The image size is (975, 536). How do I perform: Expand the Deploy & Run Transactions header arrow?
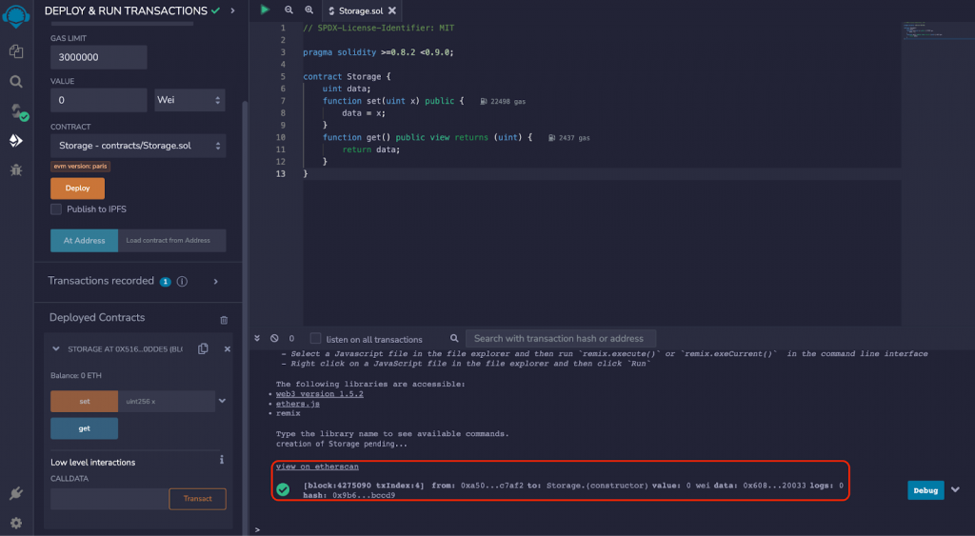click(x=232, y=10)
